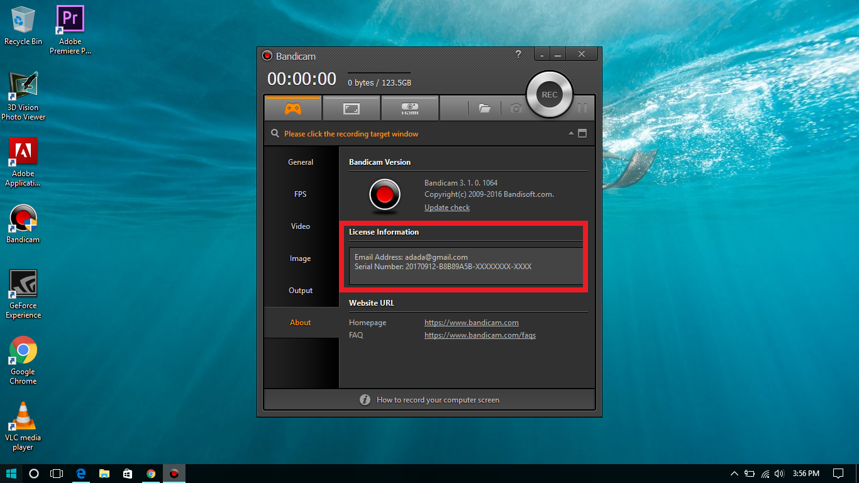The image size is (859, 483).
Task: Click the magnifier icon in target bar
Action: click(x=275, y=133)
